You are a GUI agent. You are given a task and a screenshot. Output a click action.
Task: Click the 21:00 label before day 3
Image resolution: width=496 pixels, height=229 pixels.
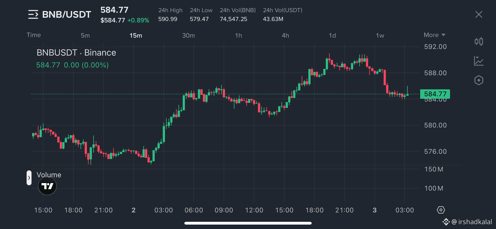click(344, 210)
